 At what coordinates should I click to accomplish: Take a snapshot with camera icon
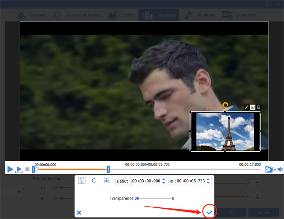pos(268,169)
